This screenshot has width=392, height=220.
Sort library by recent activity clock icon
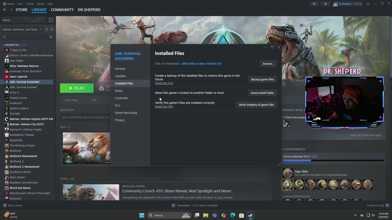tap(47, 29)
